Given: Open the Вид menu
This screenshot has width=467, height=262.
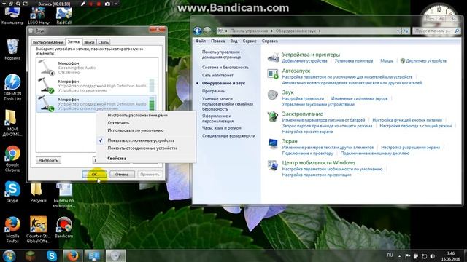Looking at the screenshot, I should tap(233, 41).
